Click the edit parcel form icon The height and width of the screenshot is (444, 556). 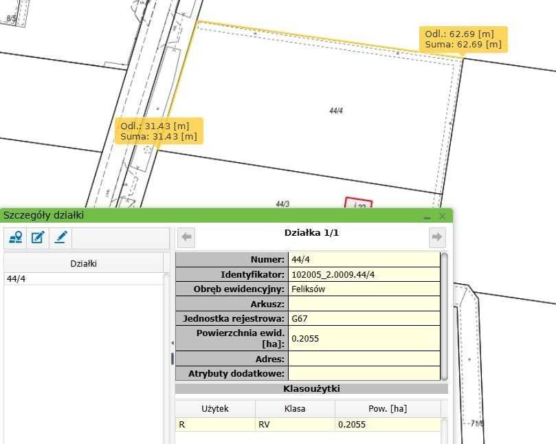pyautogui.click(x=38, y=237)
